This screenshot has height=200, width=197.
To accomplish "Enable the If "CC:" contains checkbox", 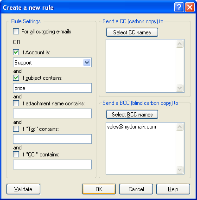I will pyautogui.click(x=16, y=155).
